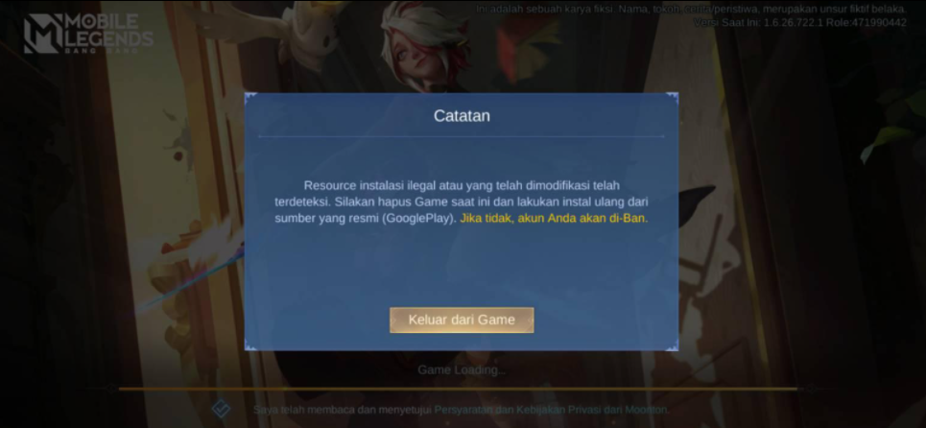This screenshot has height=428, width=926.
Task: Click the dialog's bottom-left corner ornament
Action: point(250,345)
